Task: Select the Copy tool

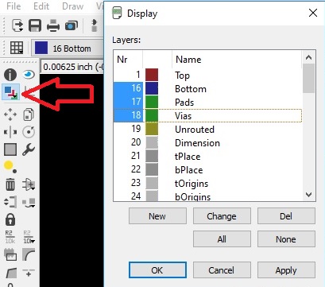Action: click(29, 114)
